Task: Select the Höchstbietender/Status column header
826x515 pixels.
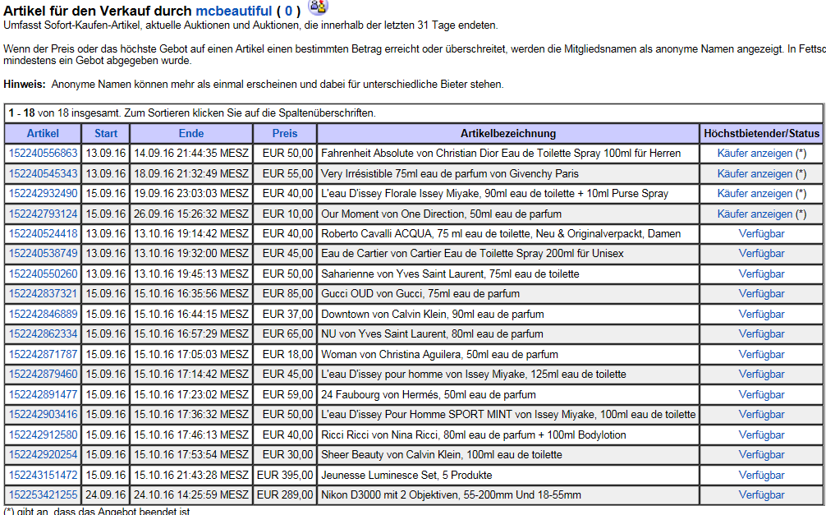Action: coord(761,133)
